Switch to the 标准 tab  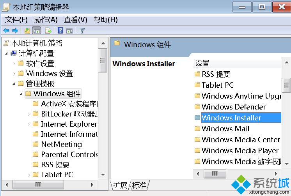point(139,185)
